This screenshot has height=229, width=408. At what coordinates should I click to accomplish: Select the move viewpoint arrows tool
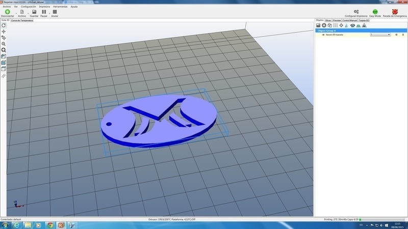pyautogui.click(x=4, y=32)
